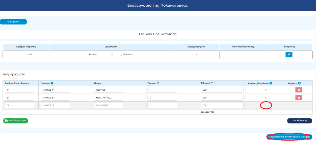Add a new apartment with Νέο διαμέρισμα
This screenshot has height=141, width=316.
(15, 121)
